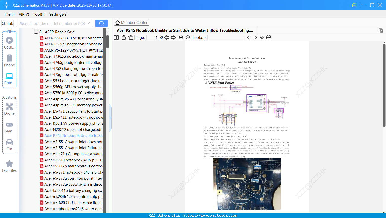Open 'ACER 5517 SB_ The fuse connected' case
The width and height of the screenshot is (386, 218).
[71, 38]
